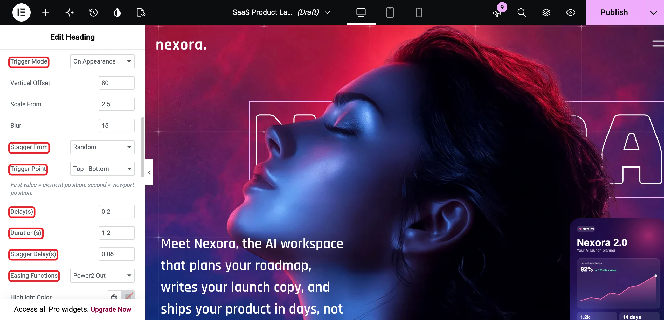Open the Page Settings document icon

tap(141, 12)
